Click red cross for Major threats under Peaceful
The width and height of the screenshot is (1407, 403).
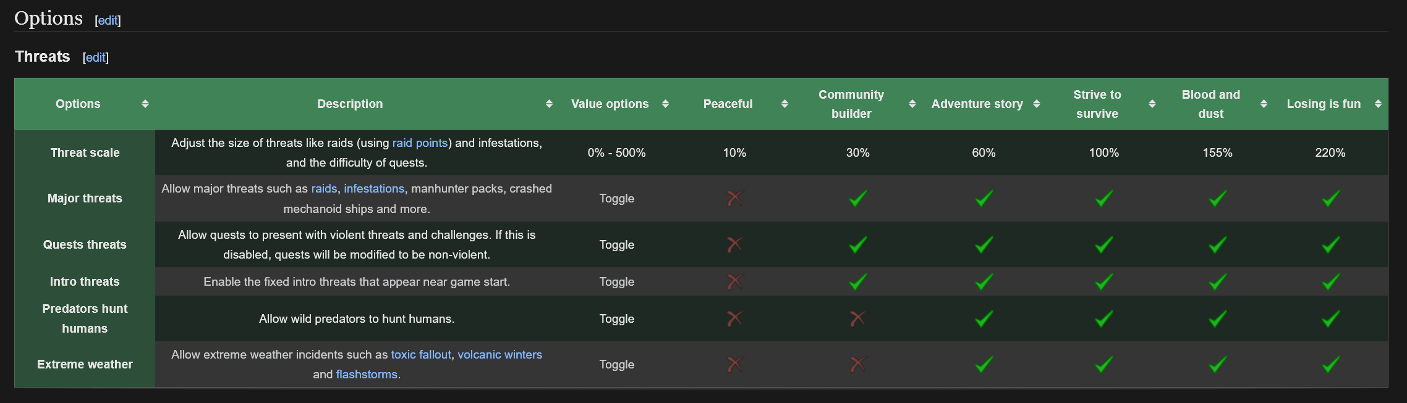pyautogui.click(x=734, y=198)
